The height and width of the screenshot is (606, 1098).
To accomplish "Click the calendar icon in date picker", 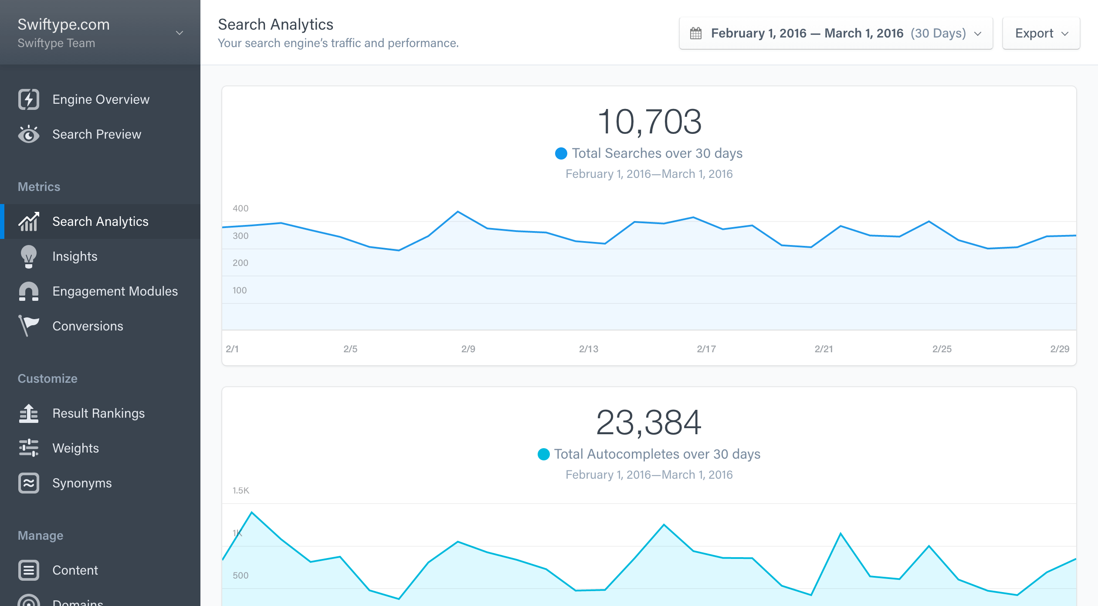I will click(696, 33).
